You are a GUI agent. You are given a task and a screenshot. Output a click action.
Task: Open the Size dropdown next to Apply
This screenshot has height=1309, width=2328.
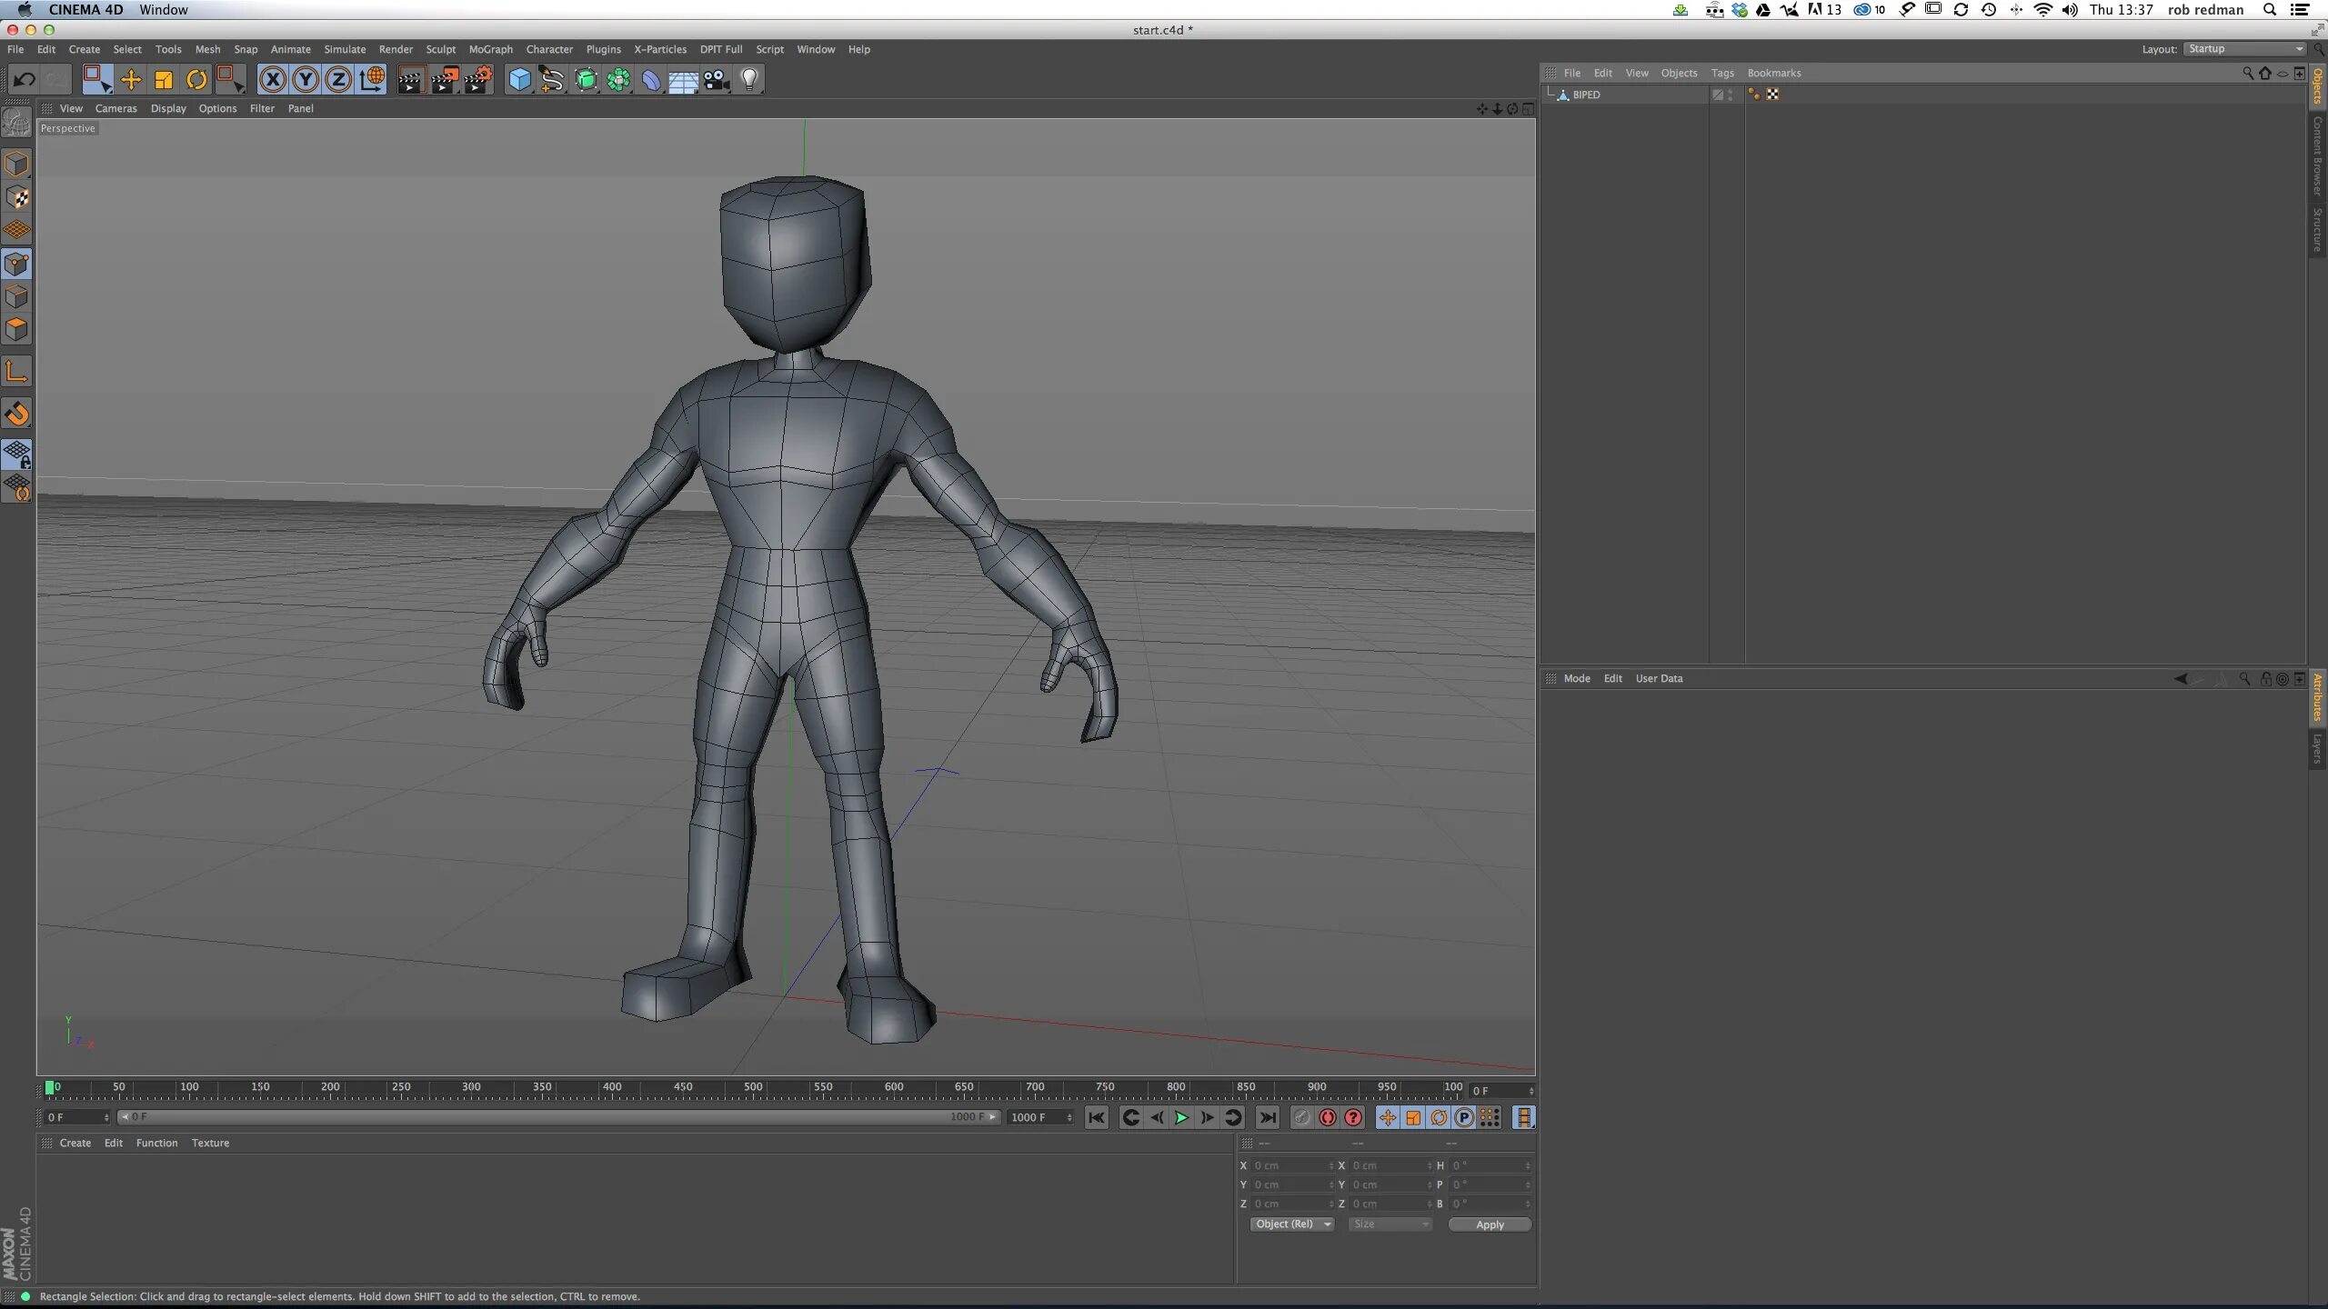point(1390,1224)
